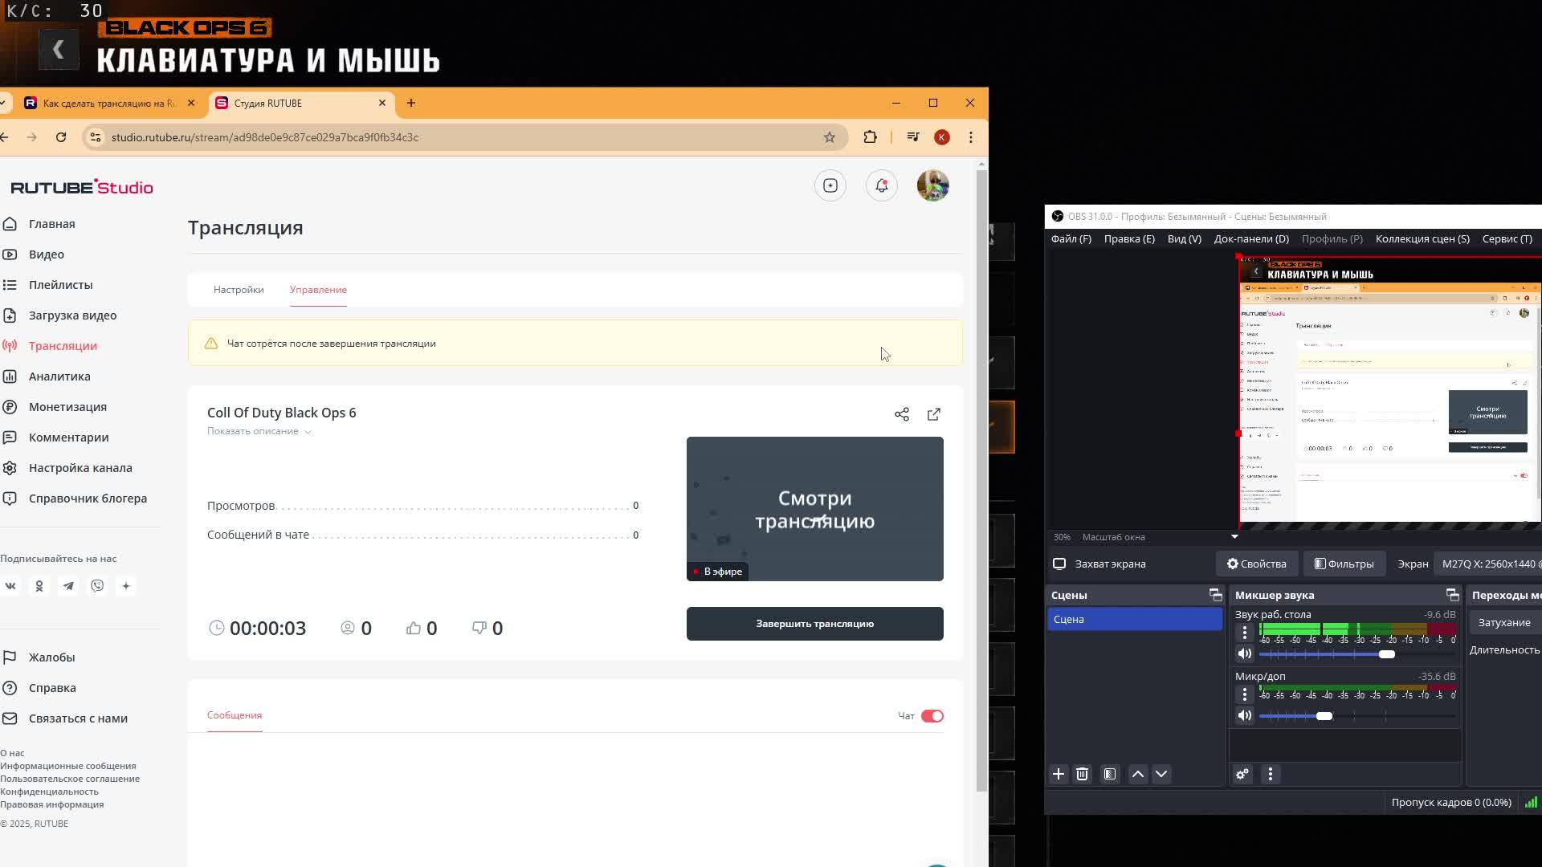The width and height of the screenshot is (1542, 867).
Task: Open Odnoklassniki social link icon
Action: (x=39, y=586)
